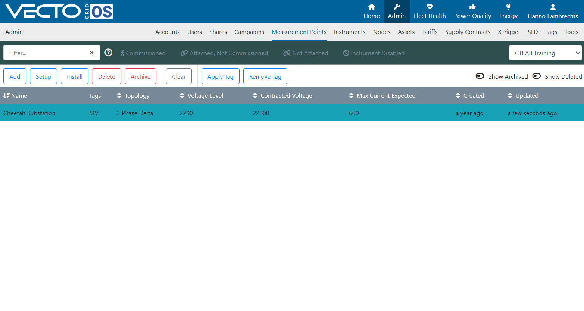This screenshot has width=584, height=311.
Task: Open the XTrigger tab
Action: pos(509,32)
